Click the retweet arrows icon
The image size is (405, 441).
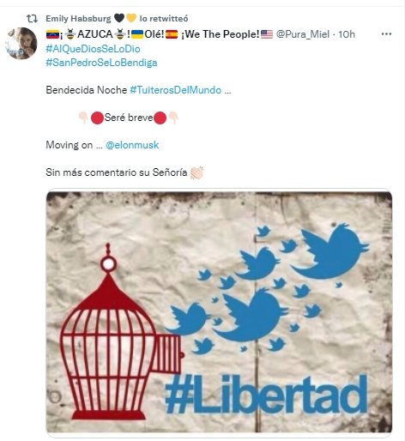tap(32, 19)
